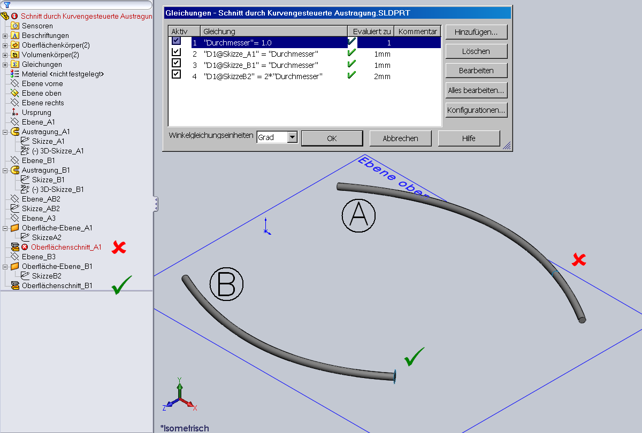Expand the Gleichungen tree node

pyautogui.click(x=5, y=64)
